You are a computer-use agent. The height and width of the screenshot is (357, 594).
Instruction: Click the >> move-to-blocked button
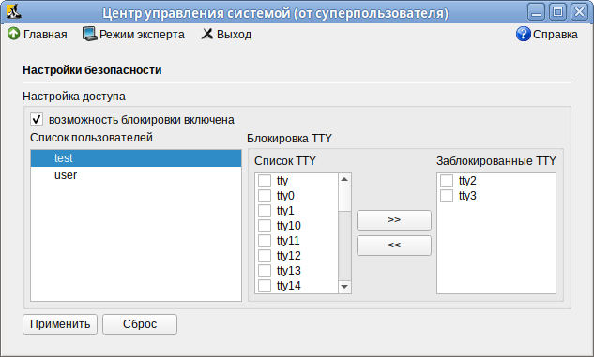(x=394, y=219)
